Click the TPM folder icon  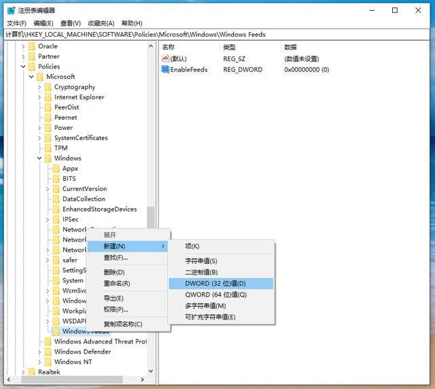pos(48,148)
